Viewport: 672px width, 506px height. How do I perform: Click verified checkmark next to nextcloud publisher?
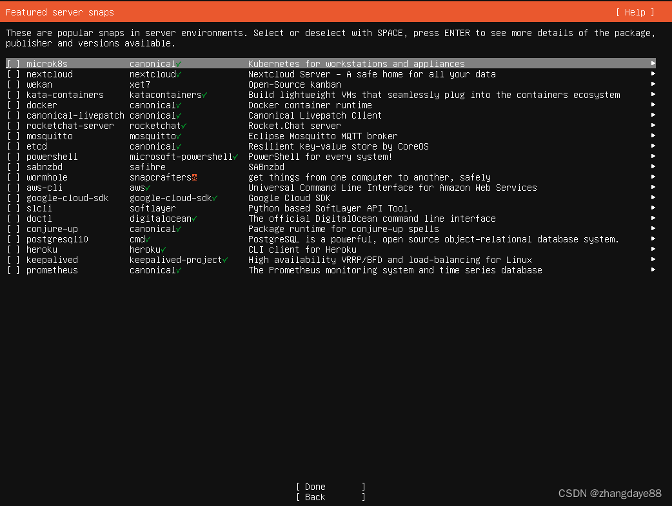pyautogui.click(x=179, y=75)
